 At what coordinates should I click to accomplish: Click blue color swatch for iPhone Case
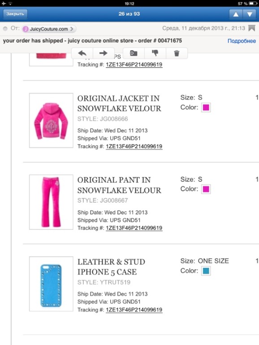coord(206,271)
